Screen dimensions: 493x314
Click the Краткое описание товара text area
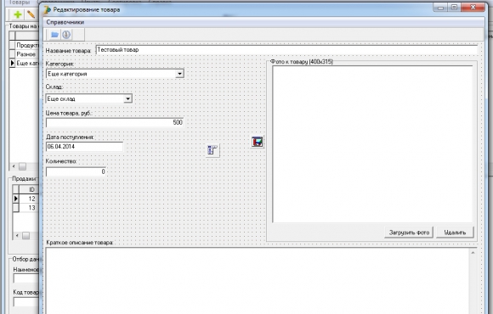point(258,281)
